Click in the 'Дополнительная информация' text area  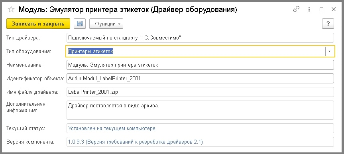click(200, 110)
